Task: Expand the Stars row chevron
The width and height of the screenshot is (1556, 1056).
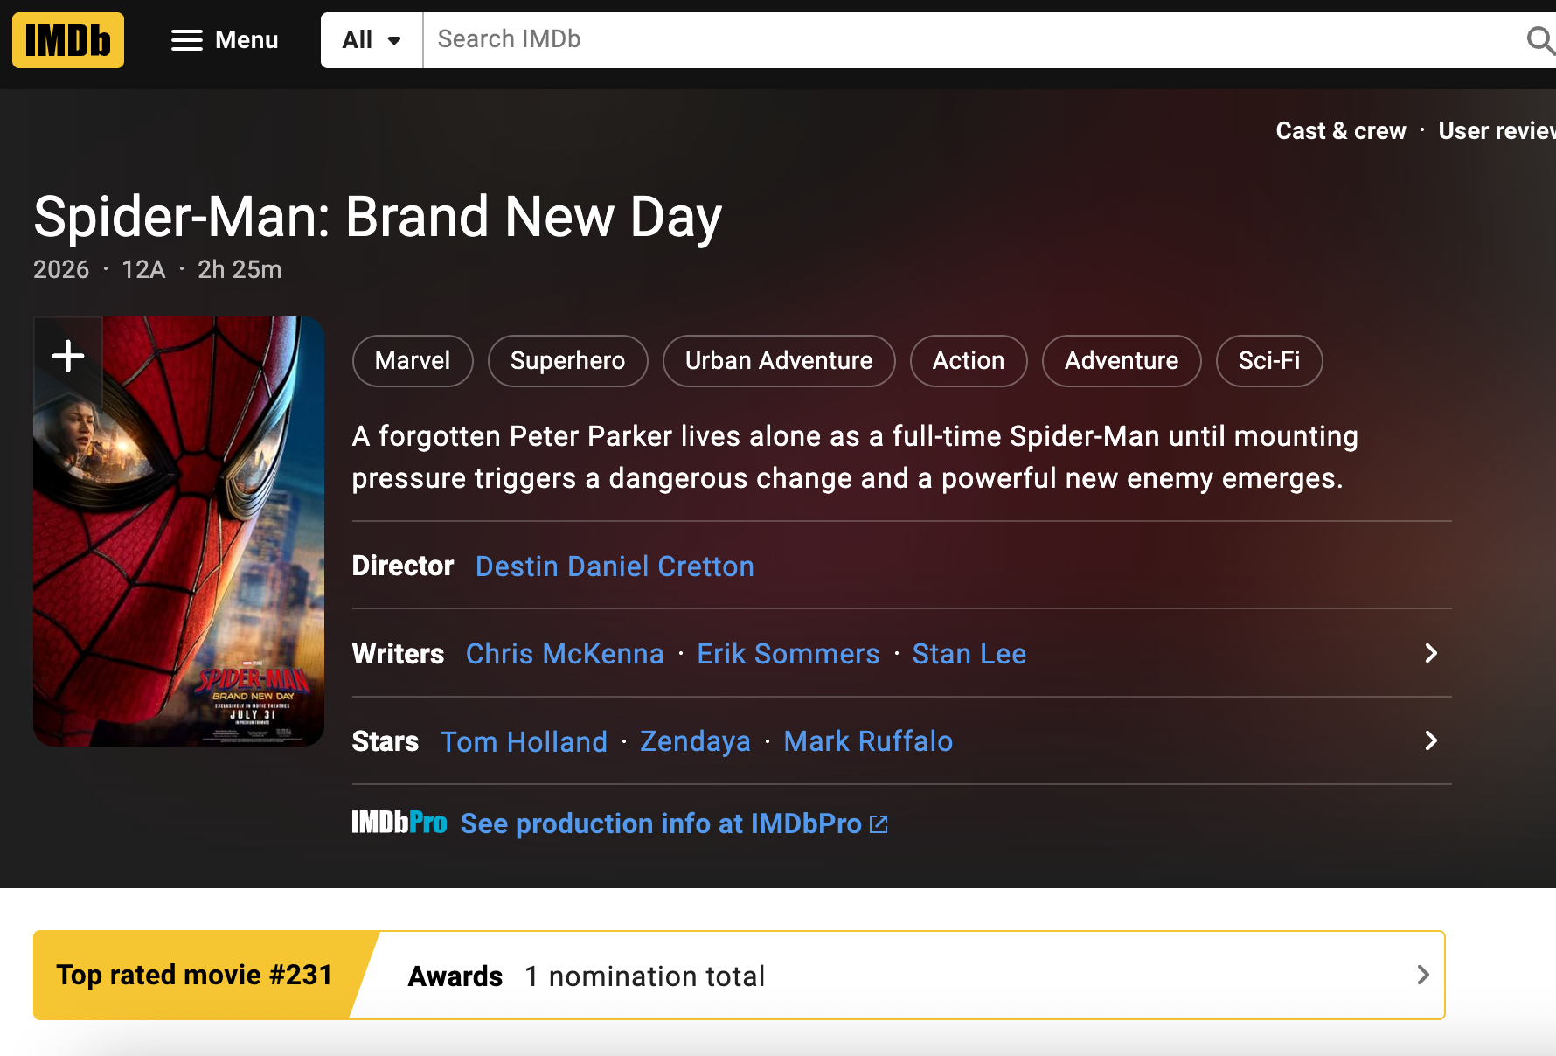Action: pos(1431,740)
